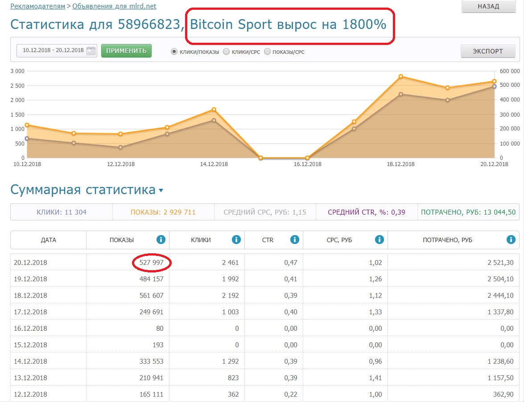Viewport: 524px width, 402px height.
Task: Open the calendar date picker icon
Action: point(91,51)
